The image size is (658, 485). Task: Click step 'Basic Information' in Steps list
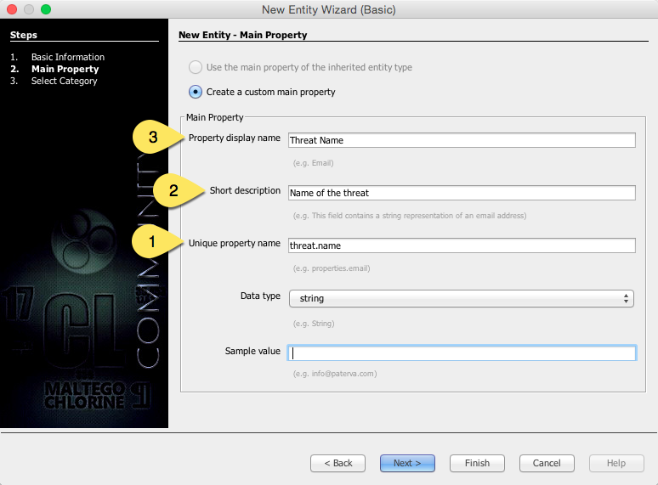point(67,57)
